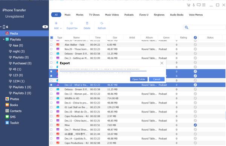Check the Dec.14 row checkbox
The width and height of the screenshot is (226, 146).
point(51,138)
